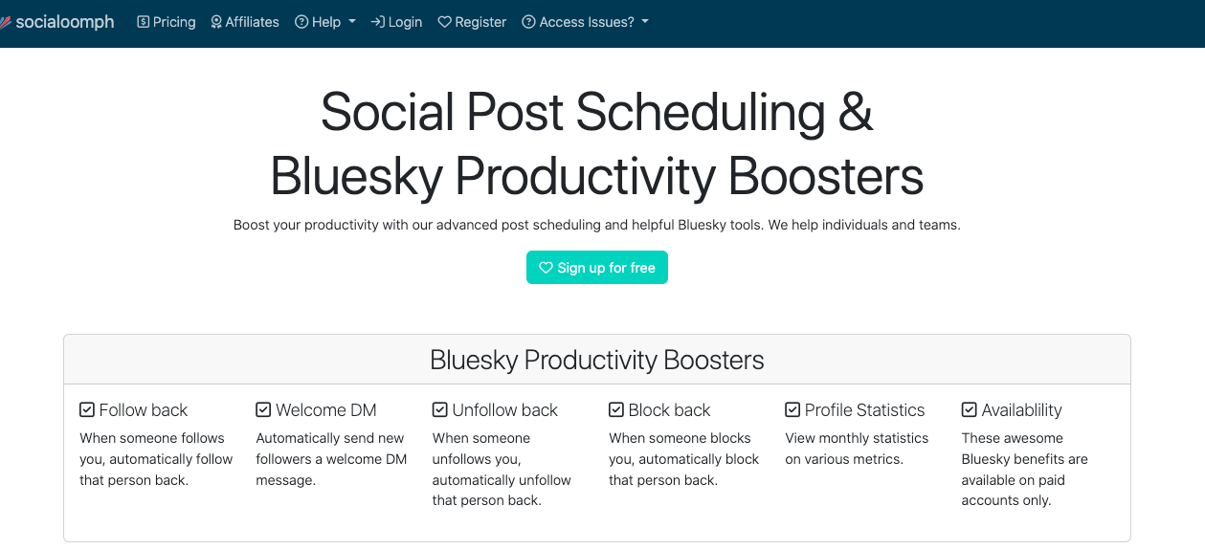Toggle the Welcome DM checkbox icon
The width and height of the screenshot is (1205, 549).
click(x=263, y=410)
